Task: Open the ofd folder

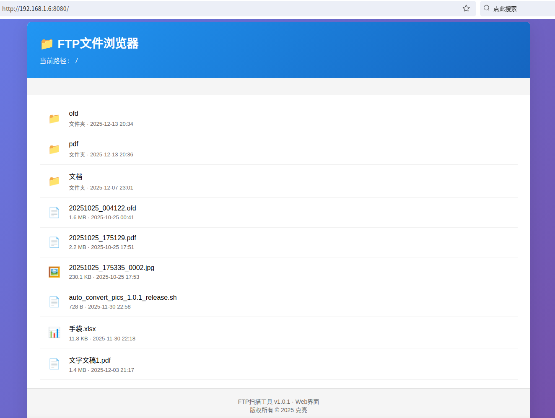Action: point(73,113)
